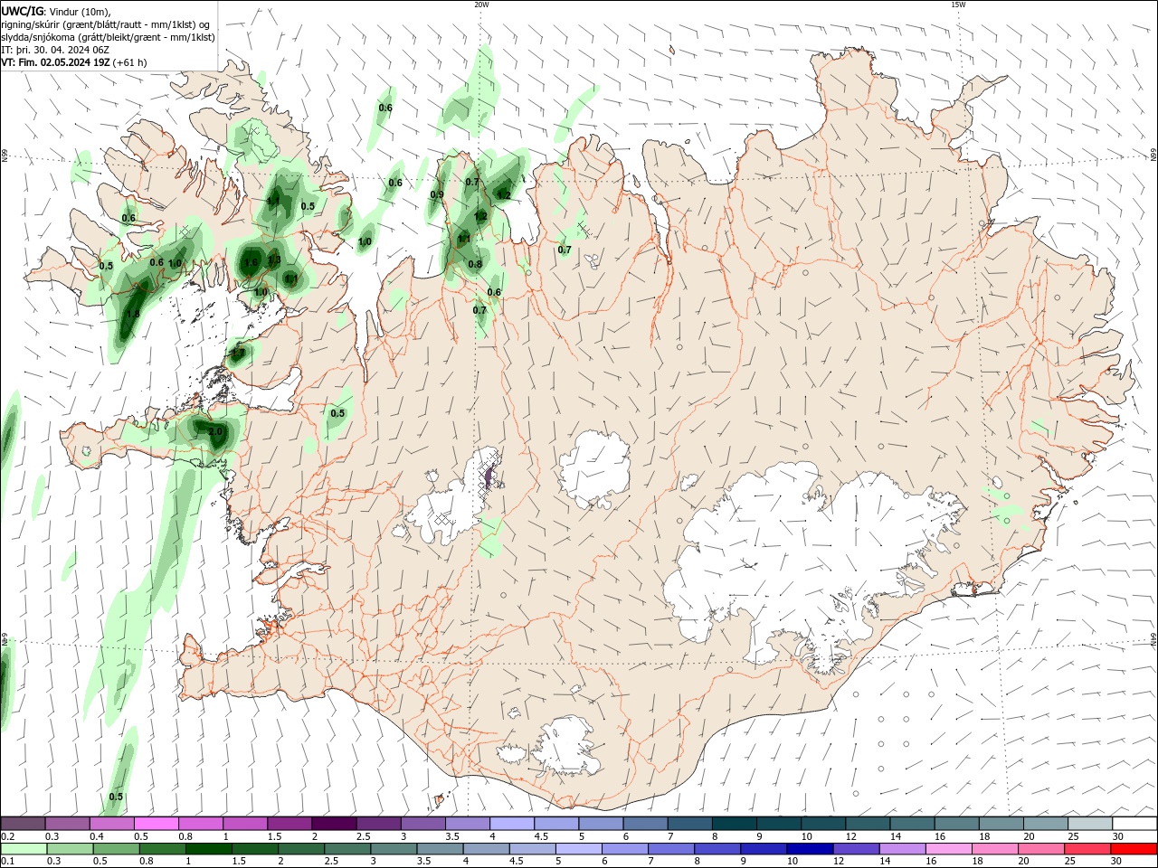Pick the 0.8 green rain-scale swatch

pyautogui.click(x=163, y=848)
